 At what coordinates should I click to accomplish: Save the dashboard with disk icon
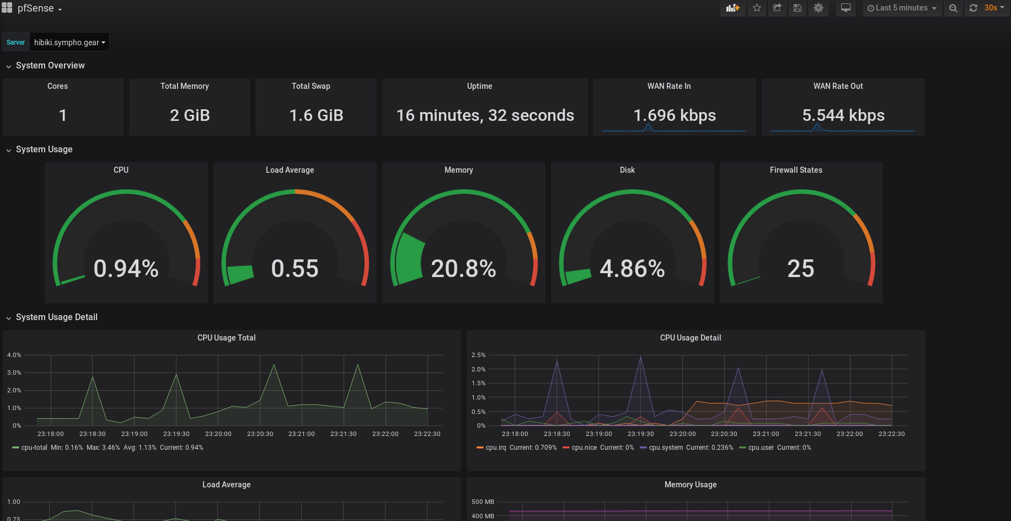tap(798, 8)
